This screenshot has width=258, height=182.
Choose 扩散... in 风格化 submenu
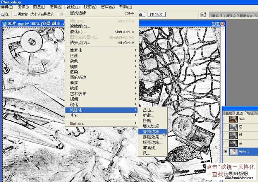(153, 115)
